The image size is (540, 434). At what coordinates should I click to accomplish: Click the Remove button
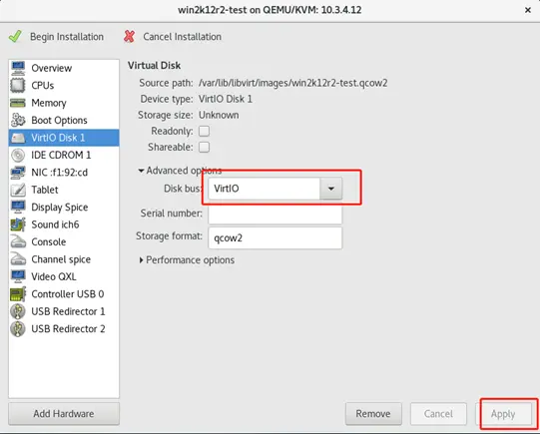tap(373, 414)
